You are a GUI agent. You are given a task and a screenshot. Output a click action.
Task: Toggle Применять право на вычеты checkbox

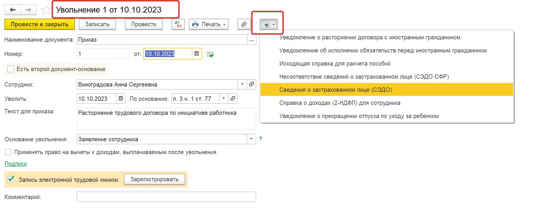point(8,152)
